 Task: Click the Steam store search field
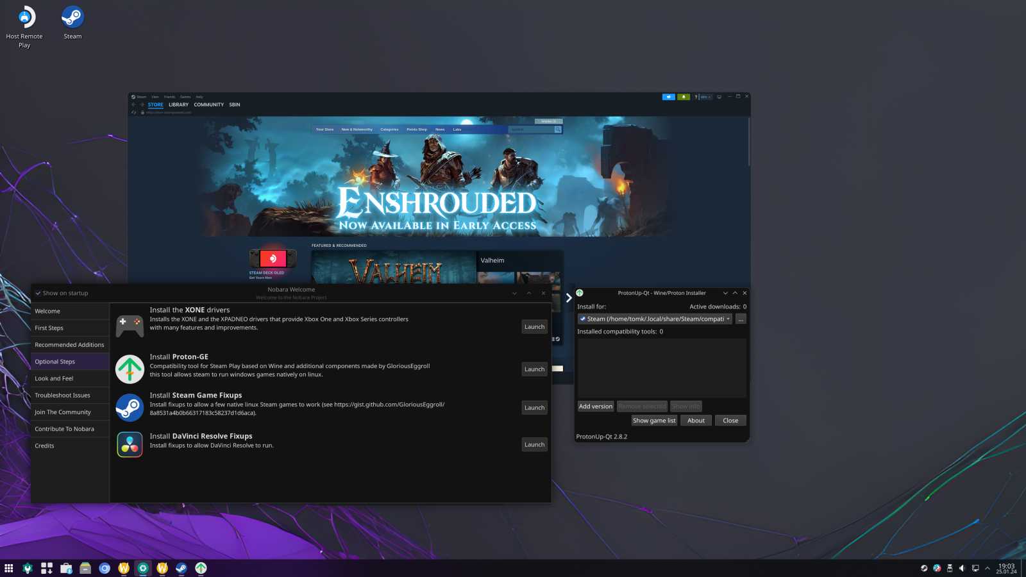[532, 130]
